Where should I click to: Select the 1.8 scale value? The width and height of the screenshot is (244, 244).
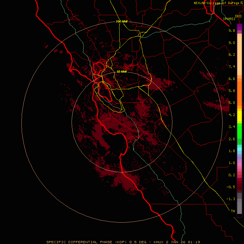232,151
